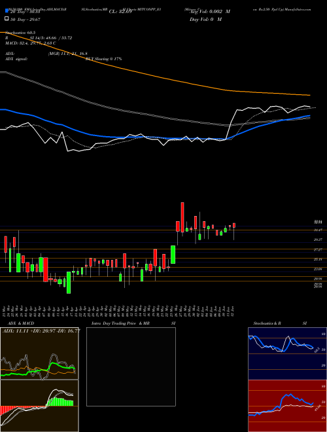The height and width of the screenshot is (432, 327).
Task: Click inside the empty intraday price chart box
Action: [131, 367]
